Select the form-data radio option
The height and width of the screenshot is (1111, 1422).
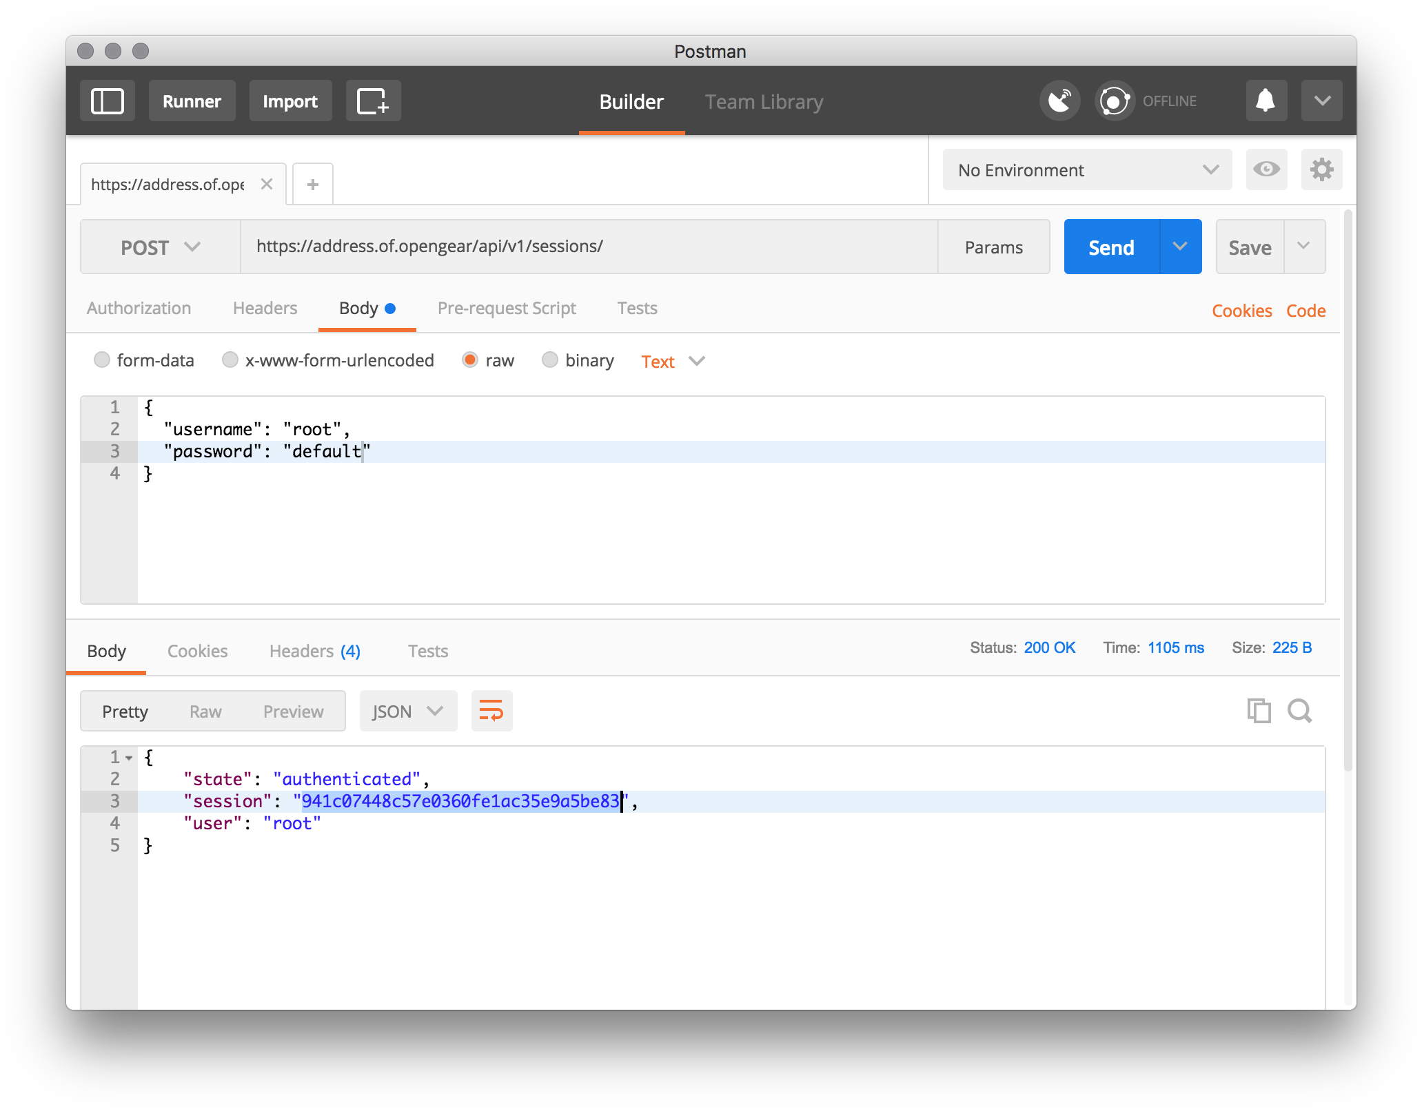pyautogui.click(x=102, y=360)
